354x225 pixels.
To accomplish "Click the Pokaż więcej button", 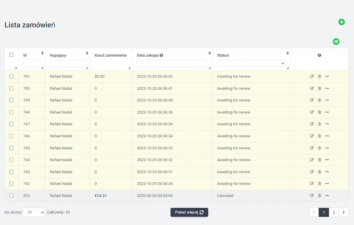I will pos(189,212).
